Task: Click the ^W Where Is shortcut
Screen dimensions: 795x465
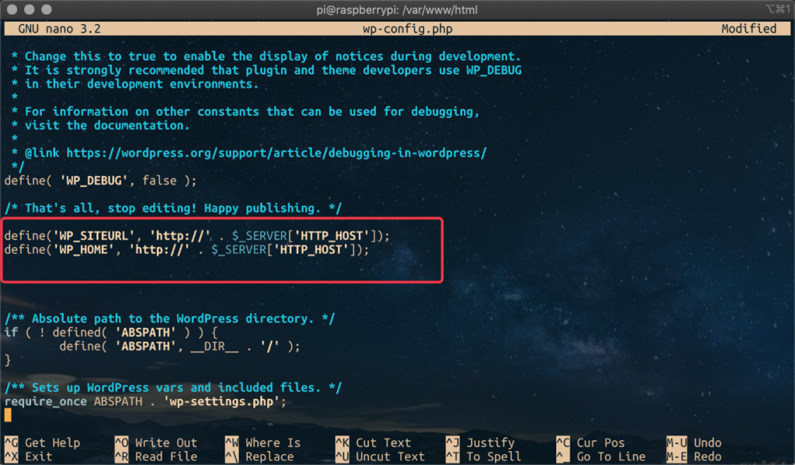Action: click(262, 442)
